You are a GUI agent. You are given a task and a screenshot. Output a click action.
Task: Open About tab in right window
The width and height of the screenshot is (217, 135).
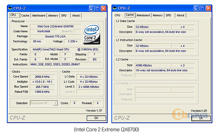[x=180, y=15]
